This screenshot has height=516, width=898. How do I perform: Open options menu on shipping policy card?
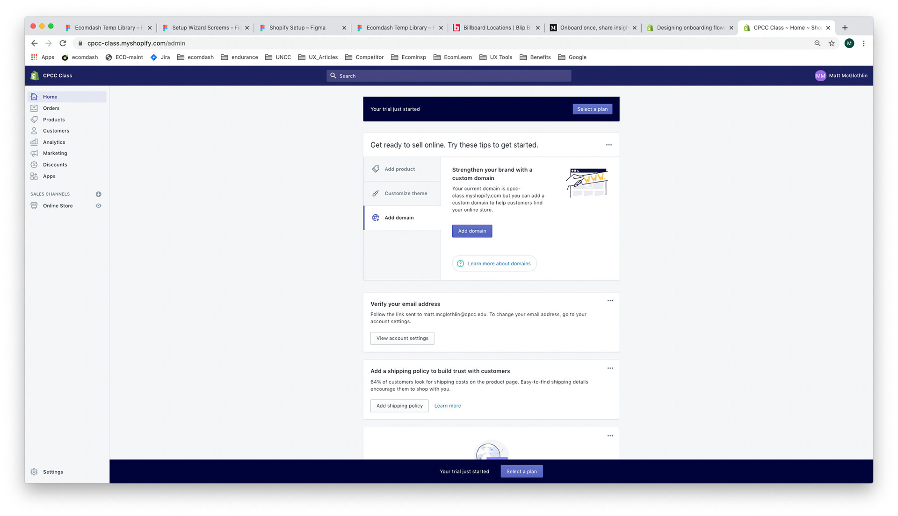click(610, 368)
